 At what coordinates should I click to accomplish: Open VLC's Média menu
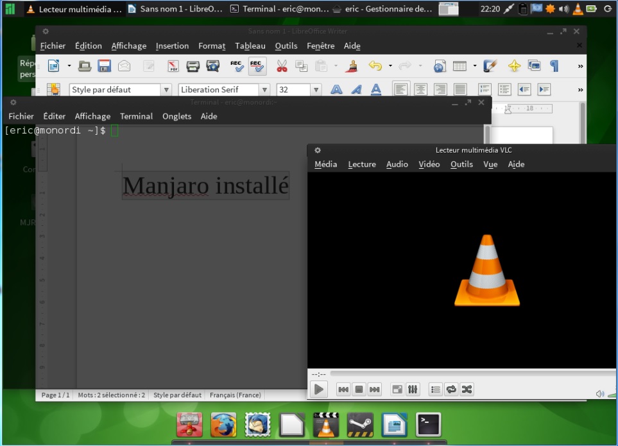click(325, 164)
